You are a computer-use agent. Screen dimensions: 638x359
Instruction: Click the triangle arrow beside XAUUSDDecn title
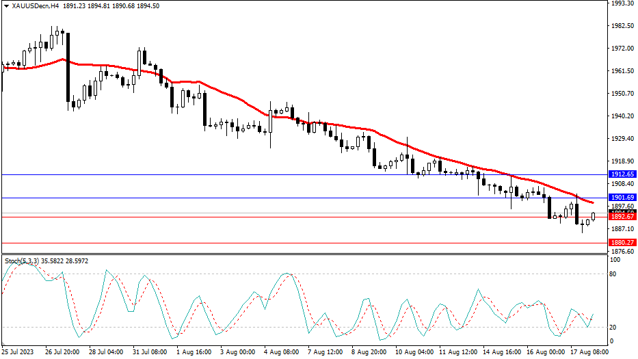pyautogui.click(x=6, y=6)
